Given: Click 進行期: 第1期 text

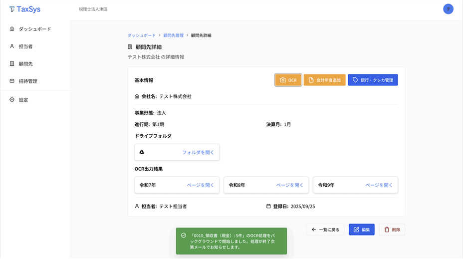Looking at the screenshot, I should (149, 124).
